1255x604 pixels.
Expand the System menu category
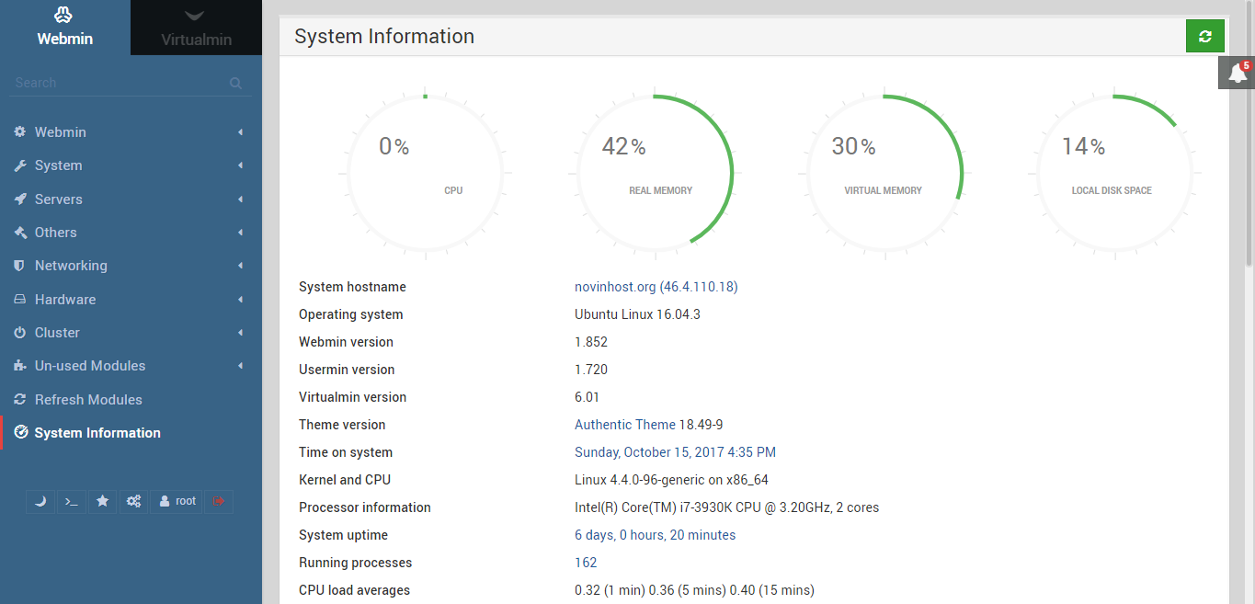point(59,165)
